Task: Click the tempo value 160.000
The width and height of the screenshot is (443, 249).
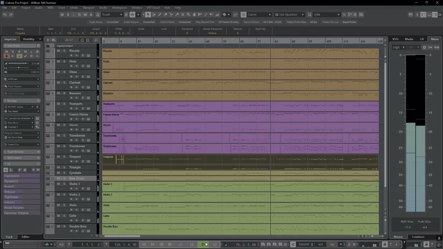Action: (x=304, y=245)
